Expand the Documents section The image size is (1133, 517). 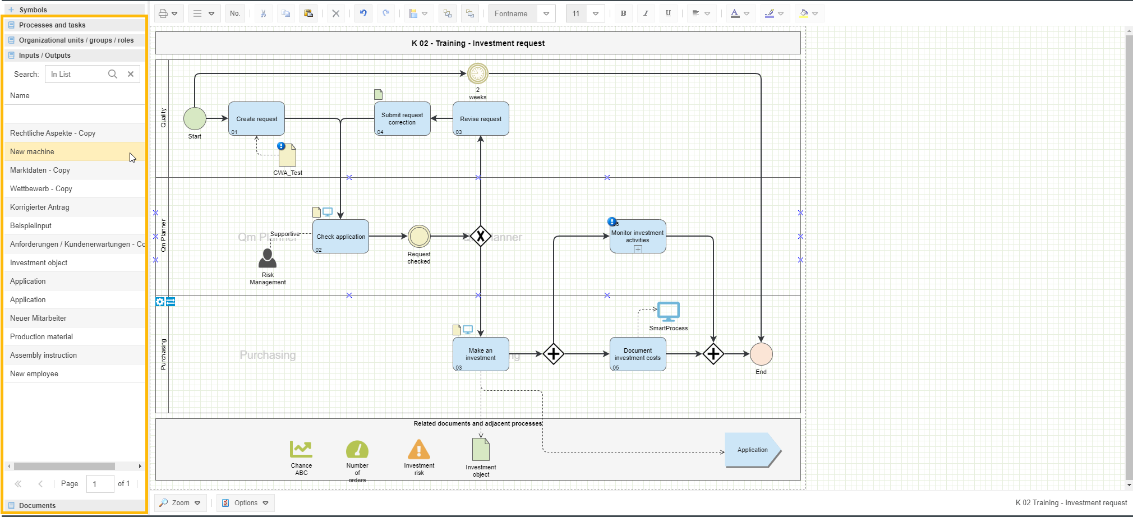37,505
